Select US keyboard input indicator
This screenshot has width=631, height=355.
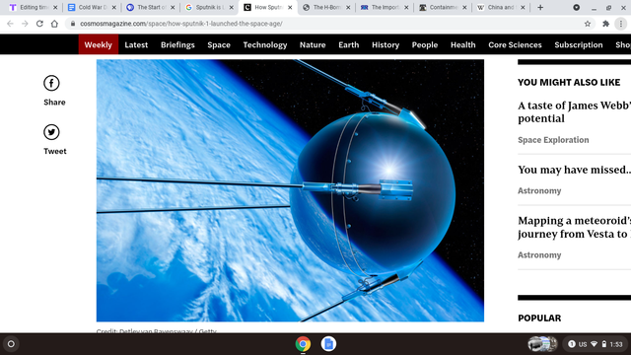point(583,344)
